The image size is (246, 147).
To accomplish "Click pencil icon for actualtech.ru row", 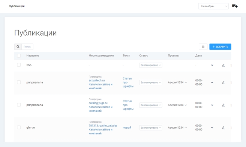I will pos(223,82).
